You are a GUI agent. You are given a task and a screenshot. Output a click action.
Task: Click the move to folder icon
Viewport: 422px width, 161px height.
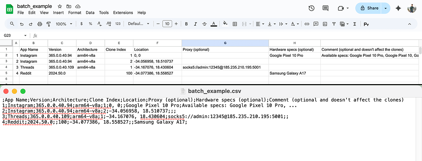tap(69, 6)
